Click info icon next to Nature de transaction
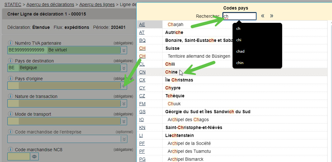The width and height of the screenshot is (332, 162). [10, 96]
